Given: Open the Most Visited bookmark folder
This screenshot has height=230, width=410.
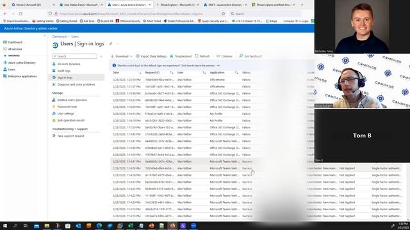Looking at the screenshot, I should pos(152,21).
